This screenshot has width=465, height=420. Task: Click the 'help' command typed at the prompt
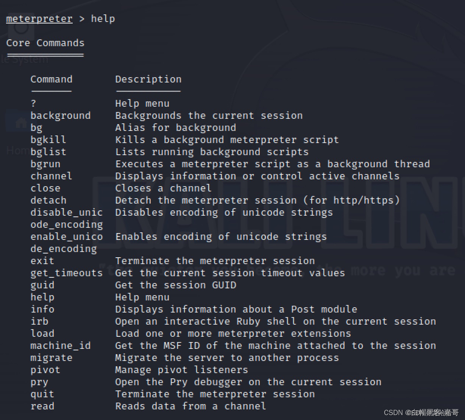click(103, 19)
